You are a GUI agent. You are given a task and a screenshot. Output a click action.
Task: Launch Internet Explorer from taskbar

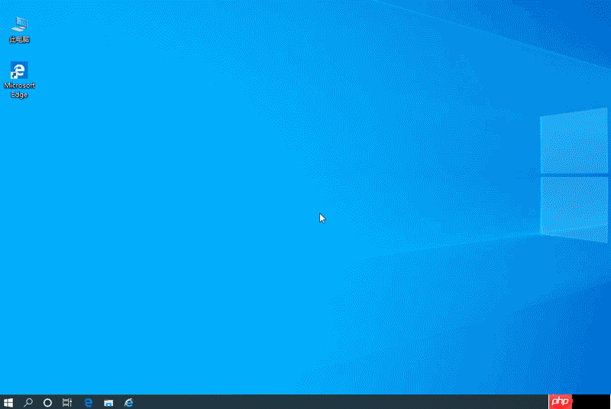tap(128, 402)
